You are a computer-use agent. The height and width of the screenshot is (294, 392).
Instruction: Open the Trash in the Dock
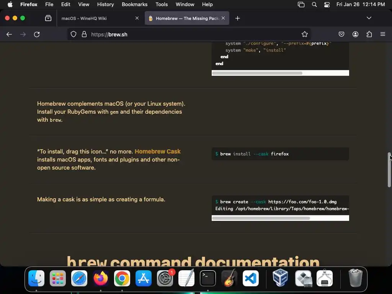tap(355, 278)
